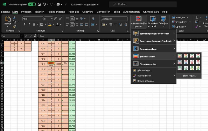Viewport: 208px width, 131px height.
Task: Toggle center horizontal alignment
Action: (x=72, y=24)
